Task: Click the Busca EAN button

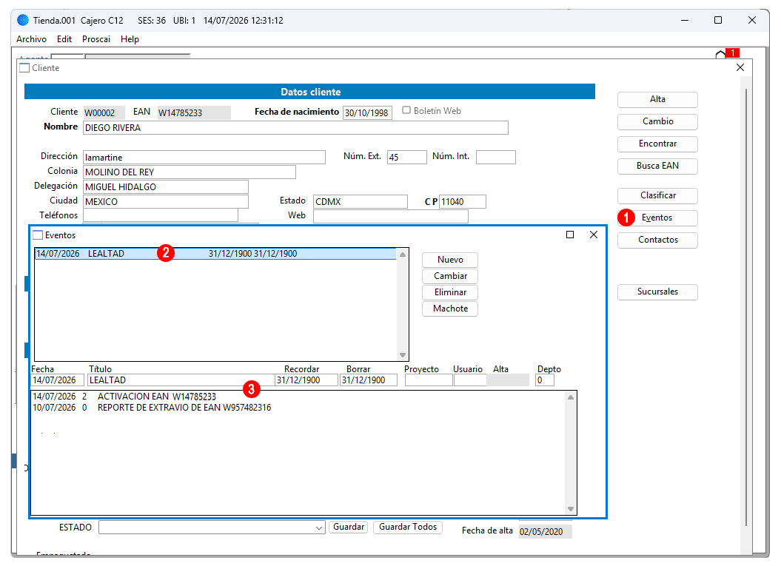Action: coord(657,166)
